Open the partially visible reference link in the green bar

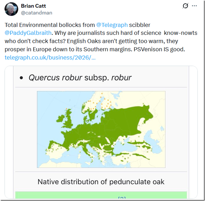pos(122,197)
